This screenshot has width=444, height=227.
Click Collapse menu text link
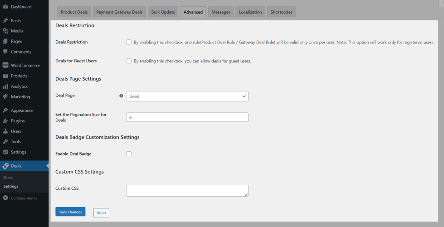[x=24, y=198]
